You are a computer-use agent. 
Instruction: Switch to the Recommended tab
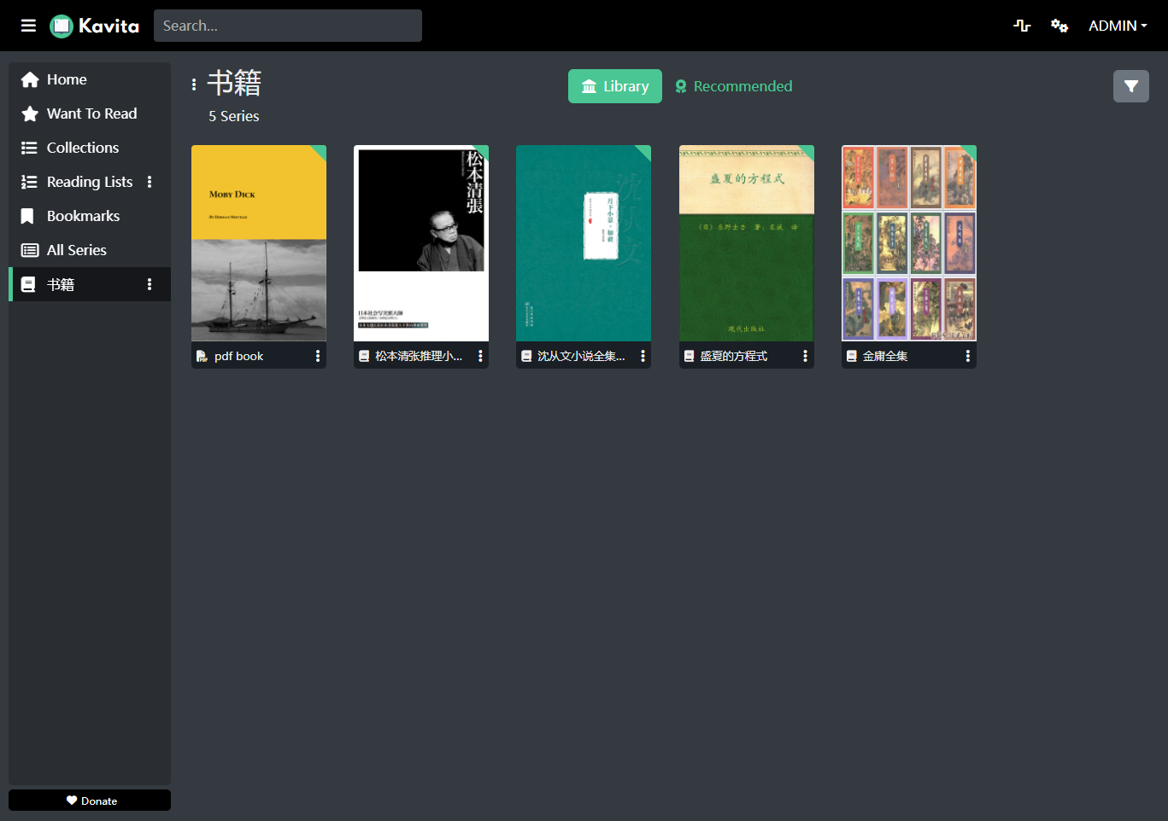click(x=734, y=86)
